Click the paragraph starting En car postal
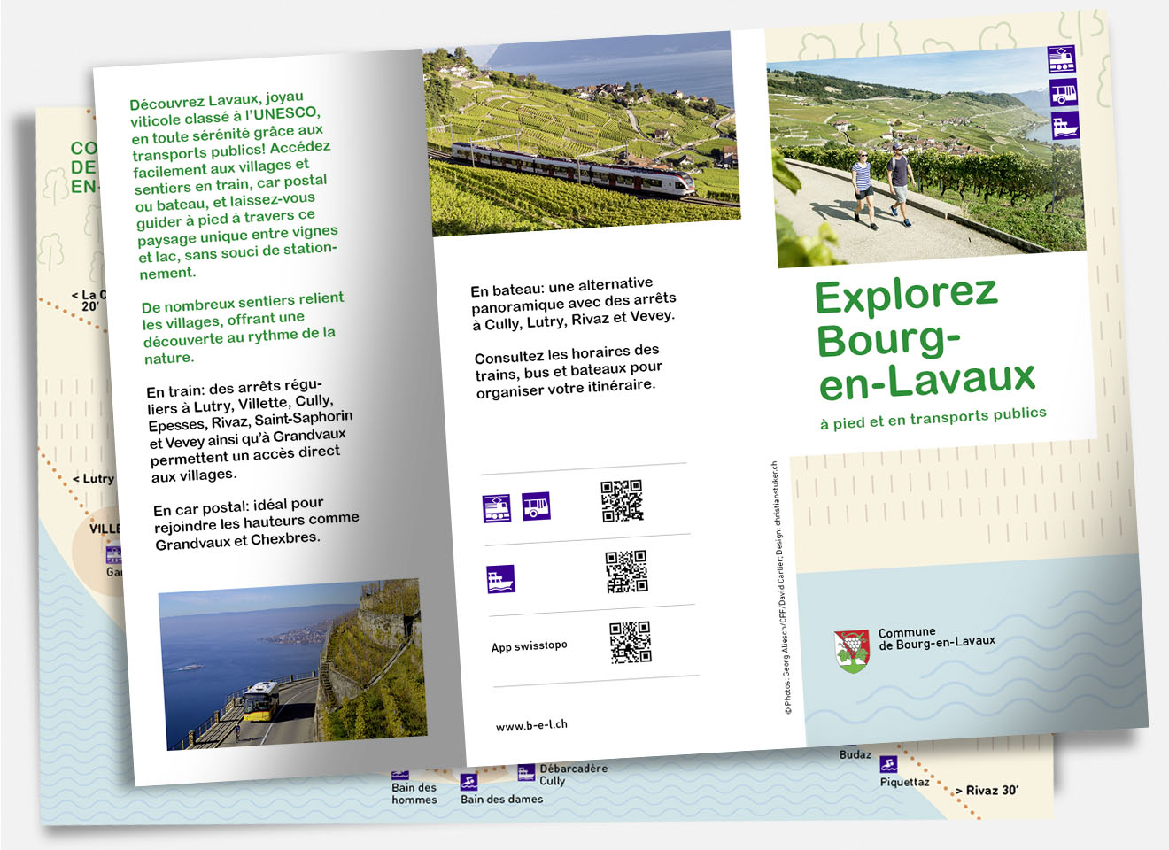The height and width of the screenshot is (850, 1169). 257,524
